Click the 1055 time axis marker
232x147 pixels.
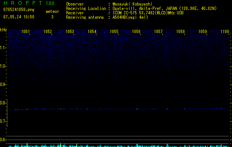(114, 32)
